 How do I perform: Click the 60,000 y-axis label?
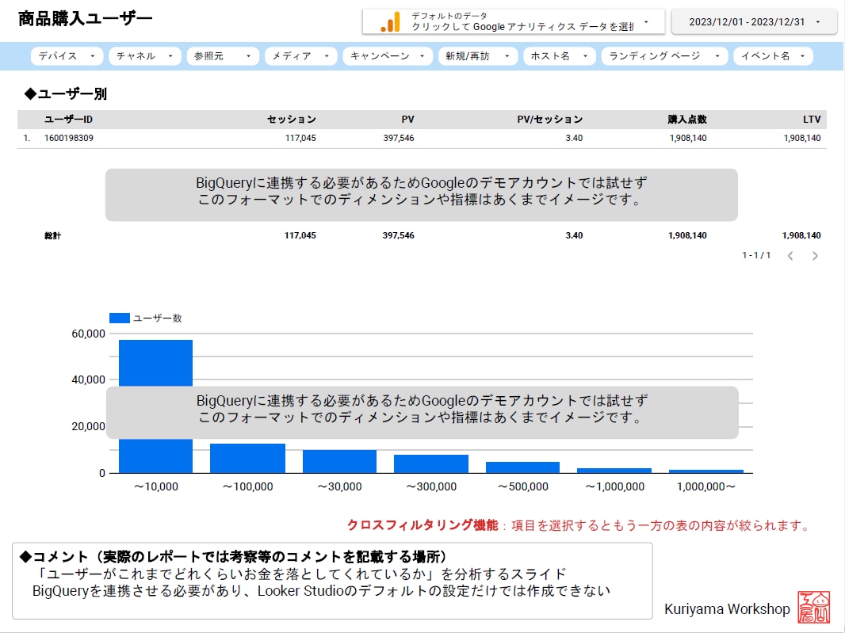click(88, 334)
